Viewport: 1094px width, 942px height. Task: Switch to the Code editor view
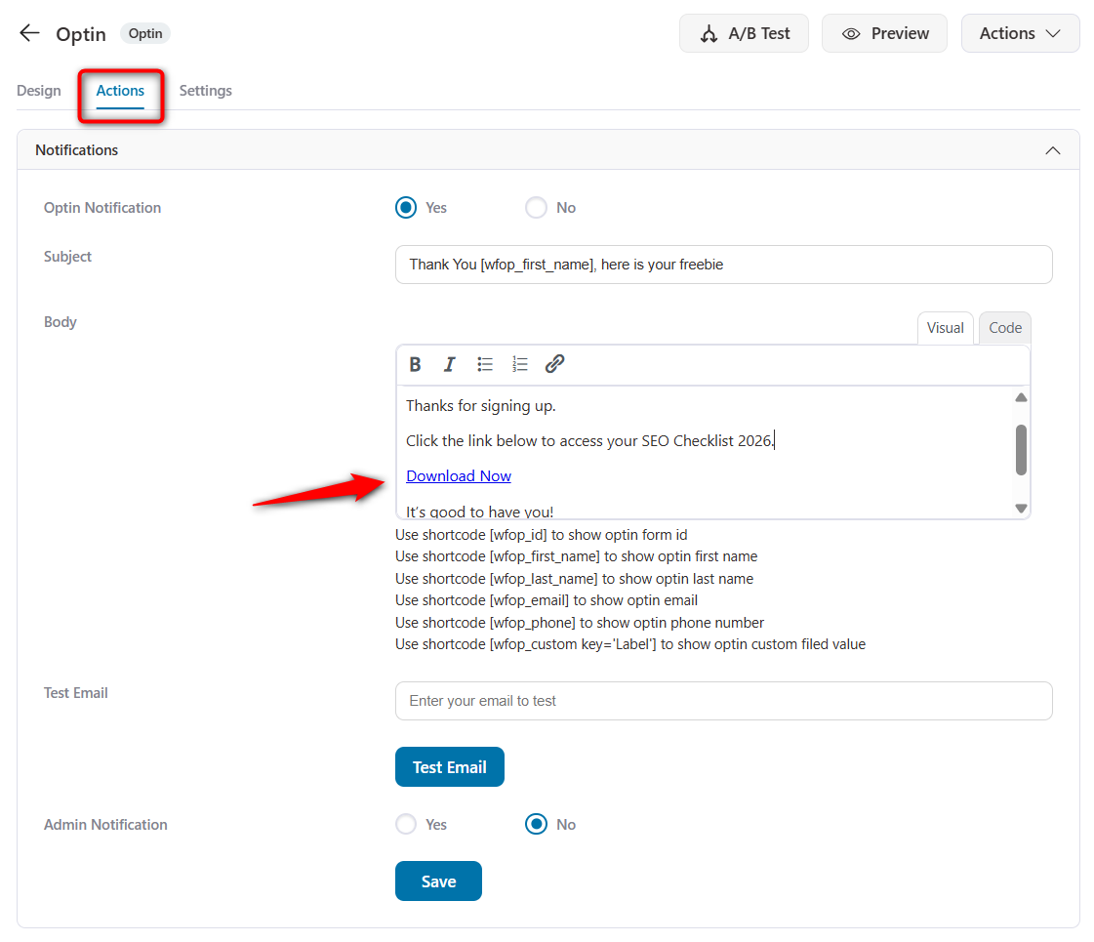pyautogui.click(x=1004, y=327)
